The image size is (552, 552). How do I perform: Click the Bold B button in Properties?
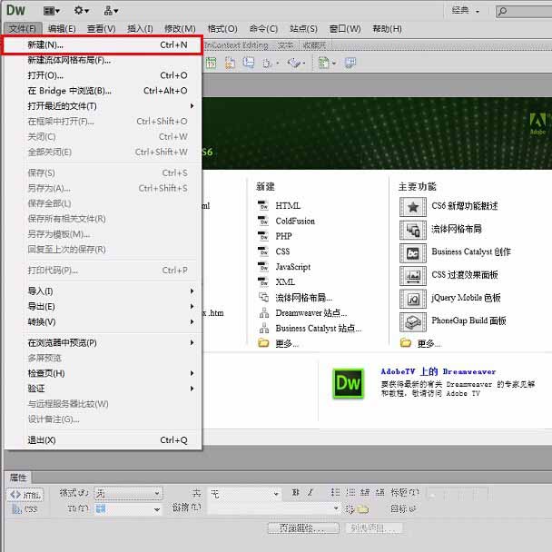(x=296, y=493)
